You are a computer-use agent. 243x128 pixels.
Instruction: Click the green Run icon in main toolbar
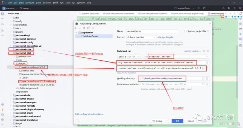coord(198,8)
